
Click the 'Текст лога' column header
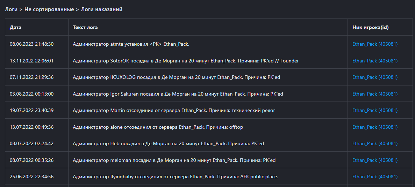click(x=85, y=27)
